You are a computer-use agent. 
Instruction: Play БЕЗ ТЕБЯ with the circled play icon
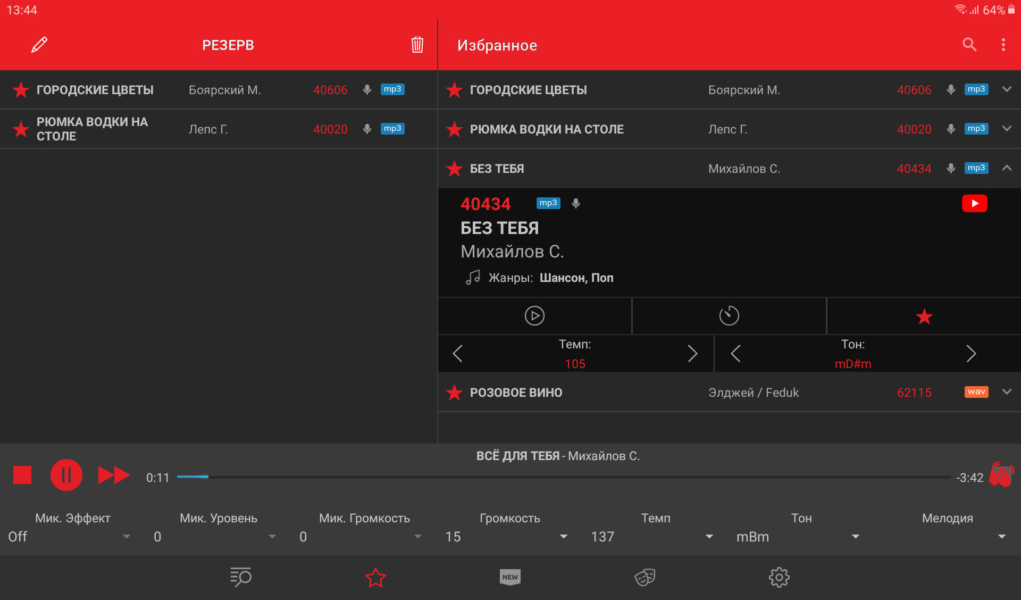(x=534, y=315)
